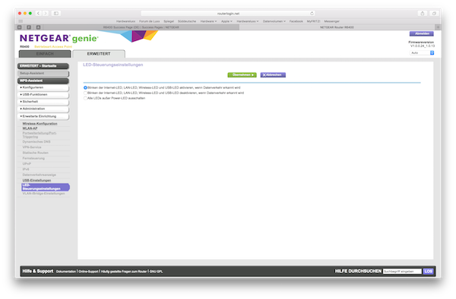Go forward with Safari's forward arrow
Screen dimensions: 456x299
46,14
